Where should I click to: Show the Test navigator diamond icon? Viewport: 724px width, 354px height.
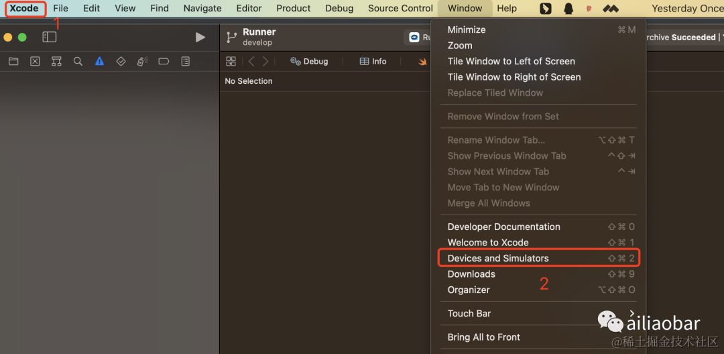tap(121, 62)
